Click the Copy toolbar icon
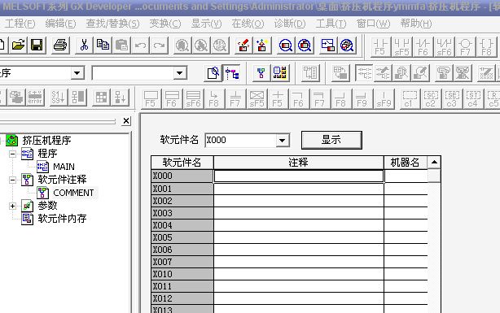500x313 pixels. click(103, 46)
